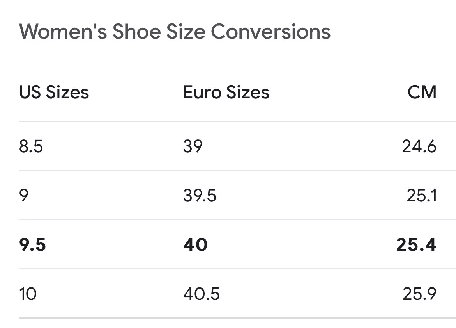
Task: Select the bold 25.4 CM value
Action: (x=416, y=245)
